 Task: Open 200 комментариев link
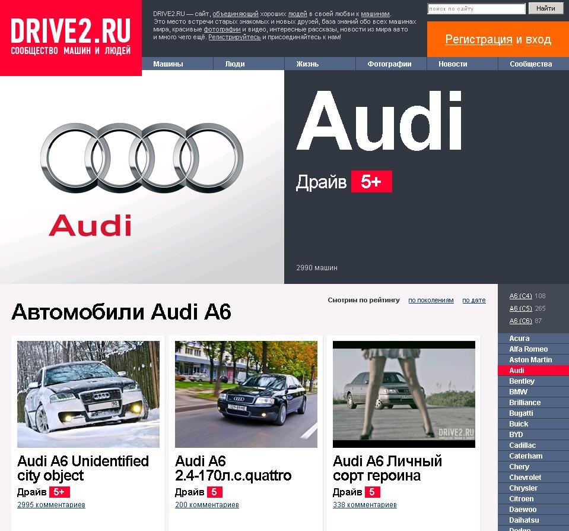(207, 505)
